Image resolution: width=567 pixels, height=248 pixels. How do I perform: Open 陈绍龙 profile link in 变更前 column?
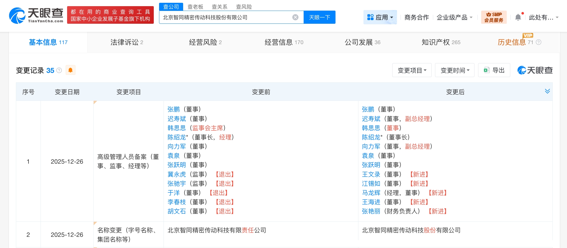(x=176, y=137)
